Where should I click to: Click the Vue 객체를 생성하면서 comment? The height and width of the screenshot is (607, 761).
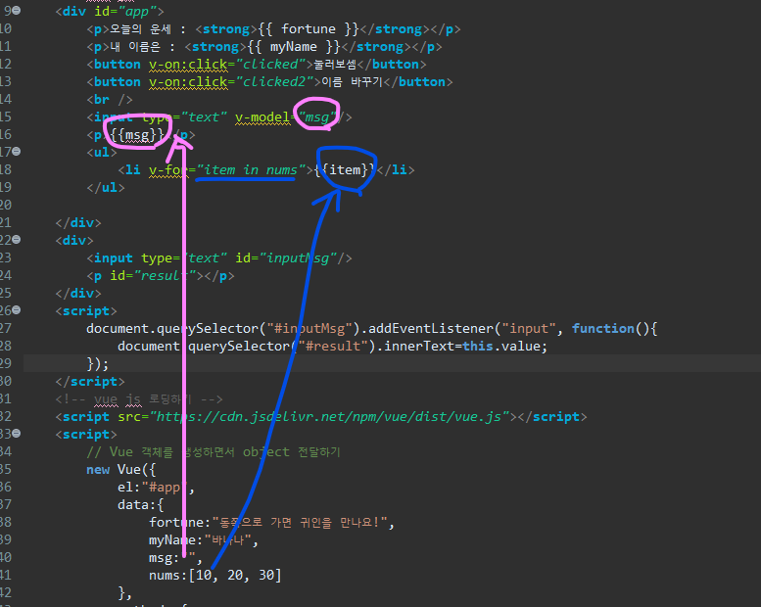pos(214,451)
